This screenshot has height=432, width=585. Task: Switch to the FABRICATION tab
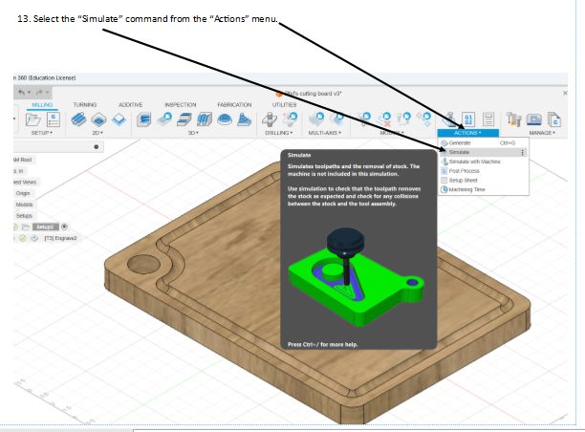(x=234, y=105)
